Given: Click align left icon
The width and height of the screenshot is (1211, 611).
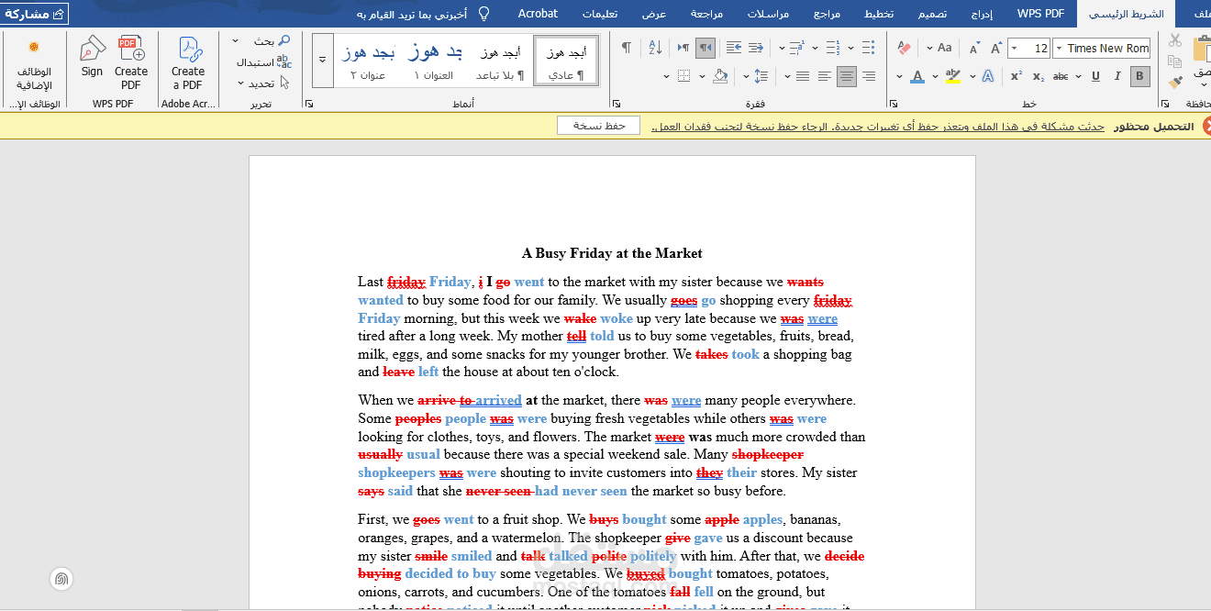Looking at the screenshot, I should [x=825, y=76].
